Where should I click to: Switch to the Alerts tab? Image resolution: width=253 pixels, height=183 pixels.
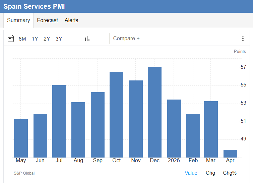coord(71,20)
